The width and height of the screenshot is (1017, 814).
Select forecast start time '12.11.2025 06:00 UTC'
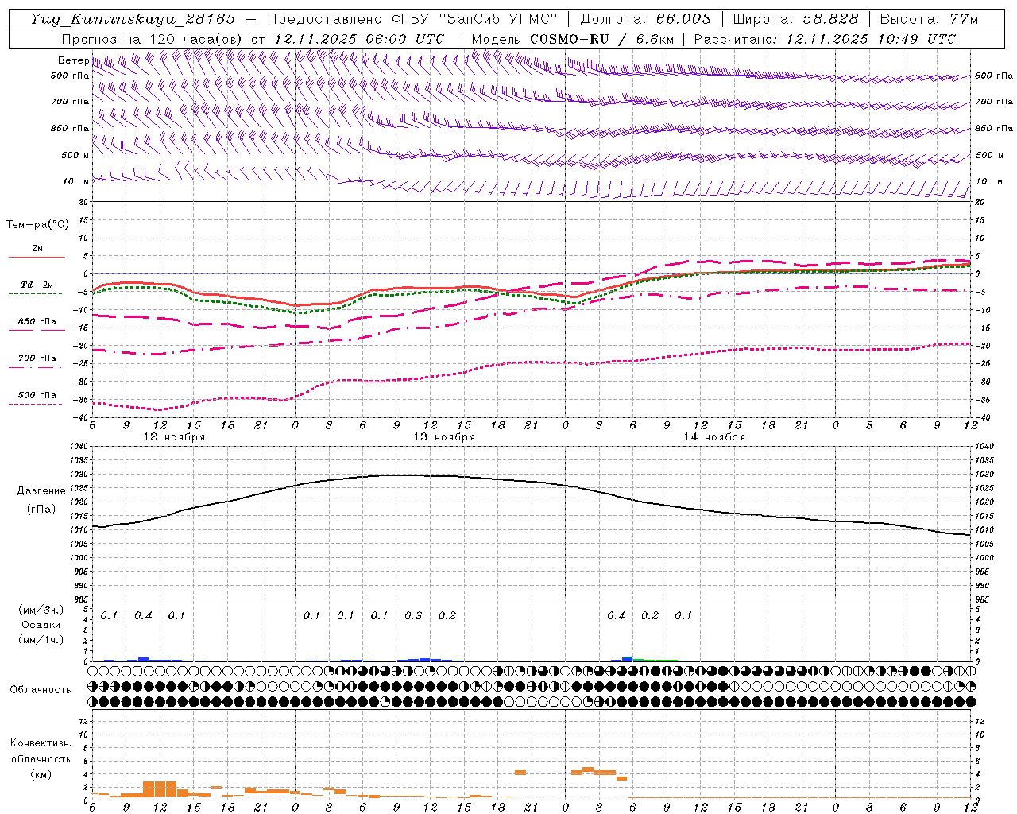(358, 39)
